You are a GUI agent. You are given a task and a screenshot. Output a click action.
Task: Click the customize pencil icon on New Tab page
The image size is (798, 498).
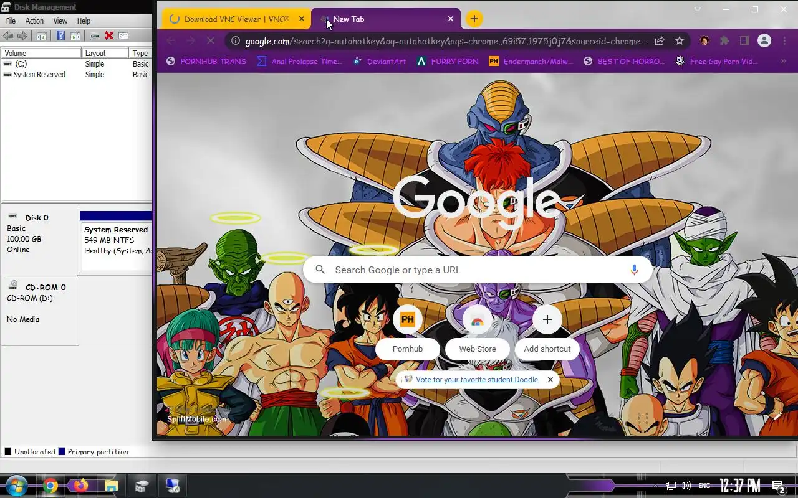point(777,416)
